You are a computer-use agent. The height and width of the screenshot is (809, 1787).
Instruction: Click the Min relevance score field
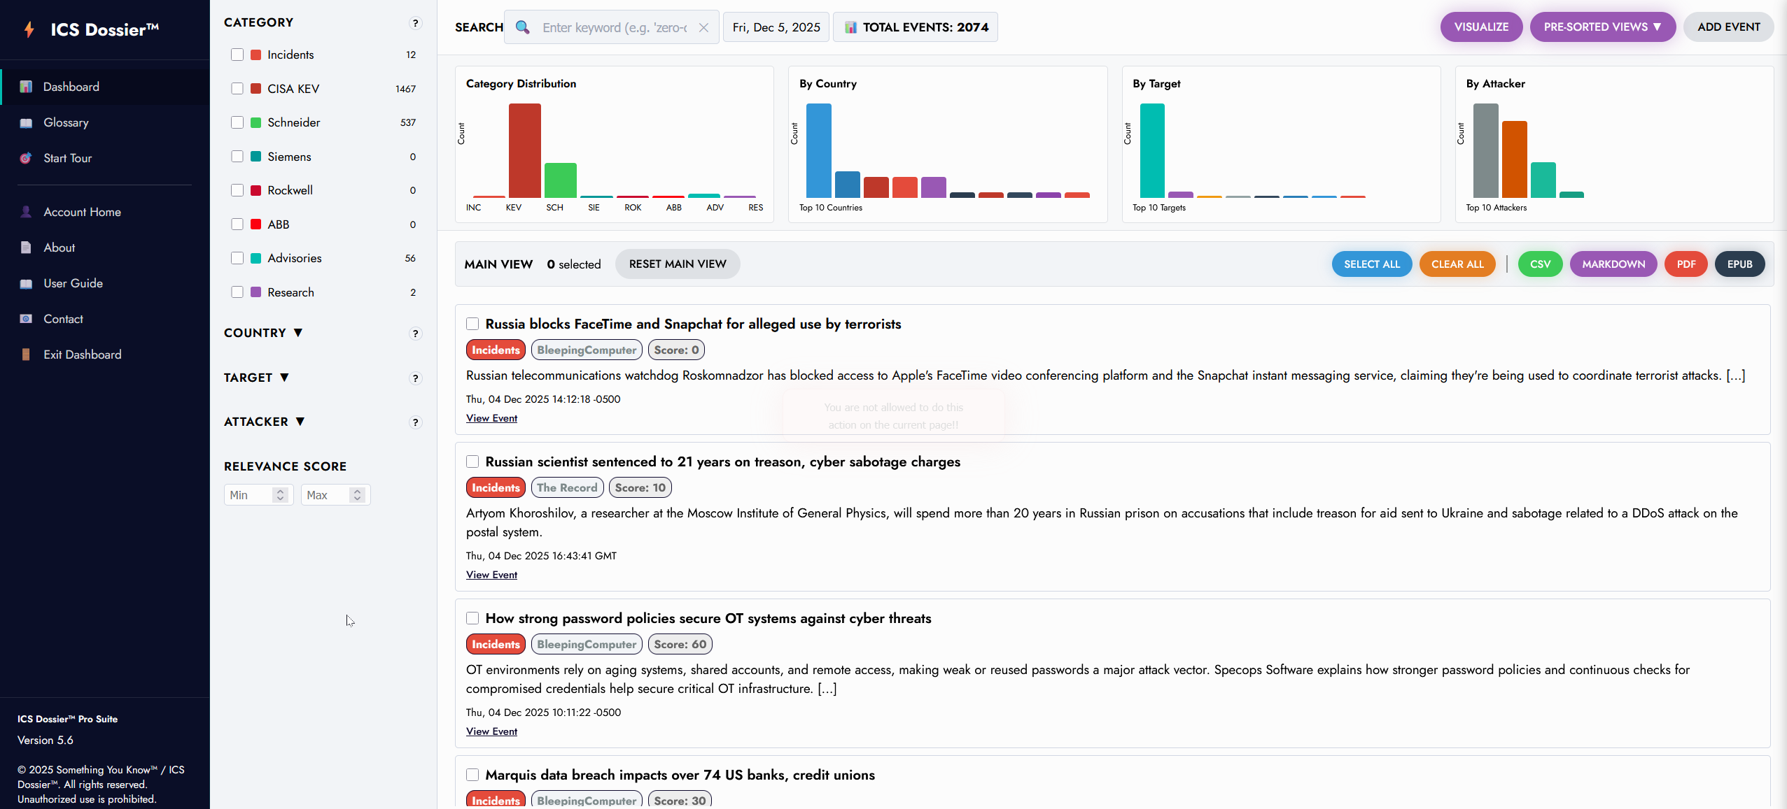coord(248,495)
